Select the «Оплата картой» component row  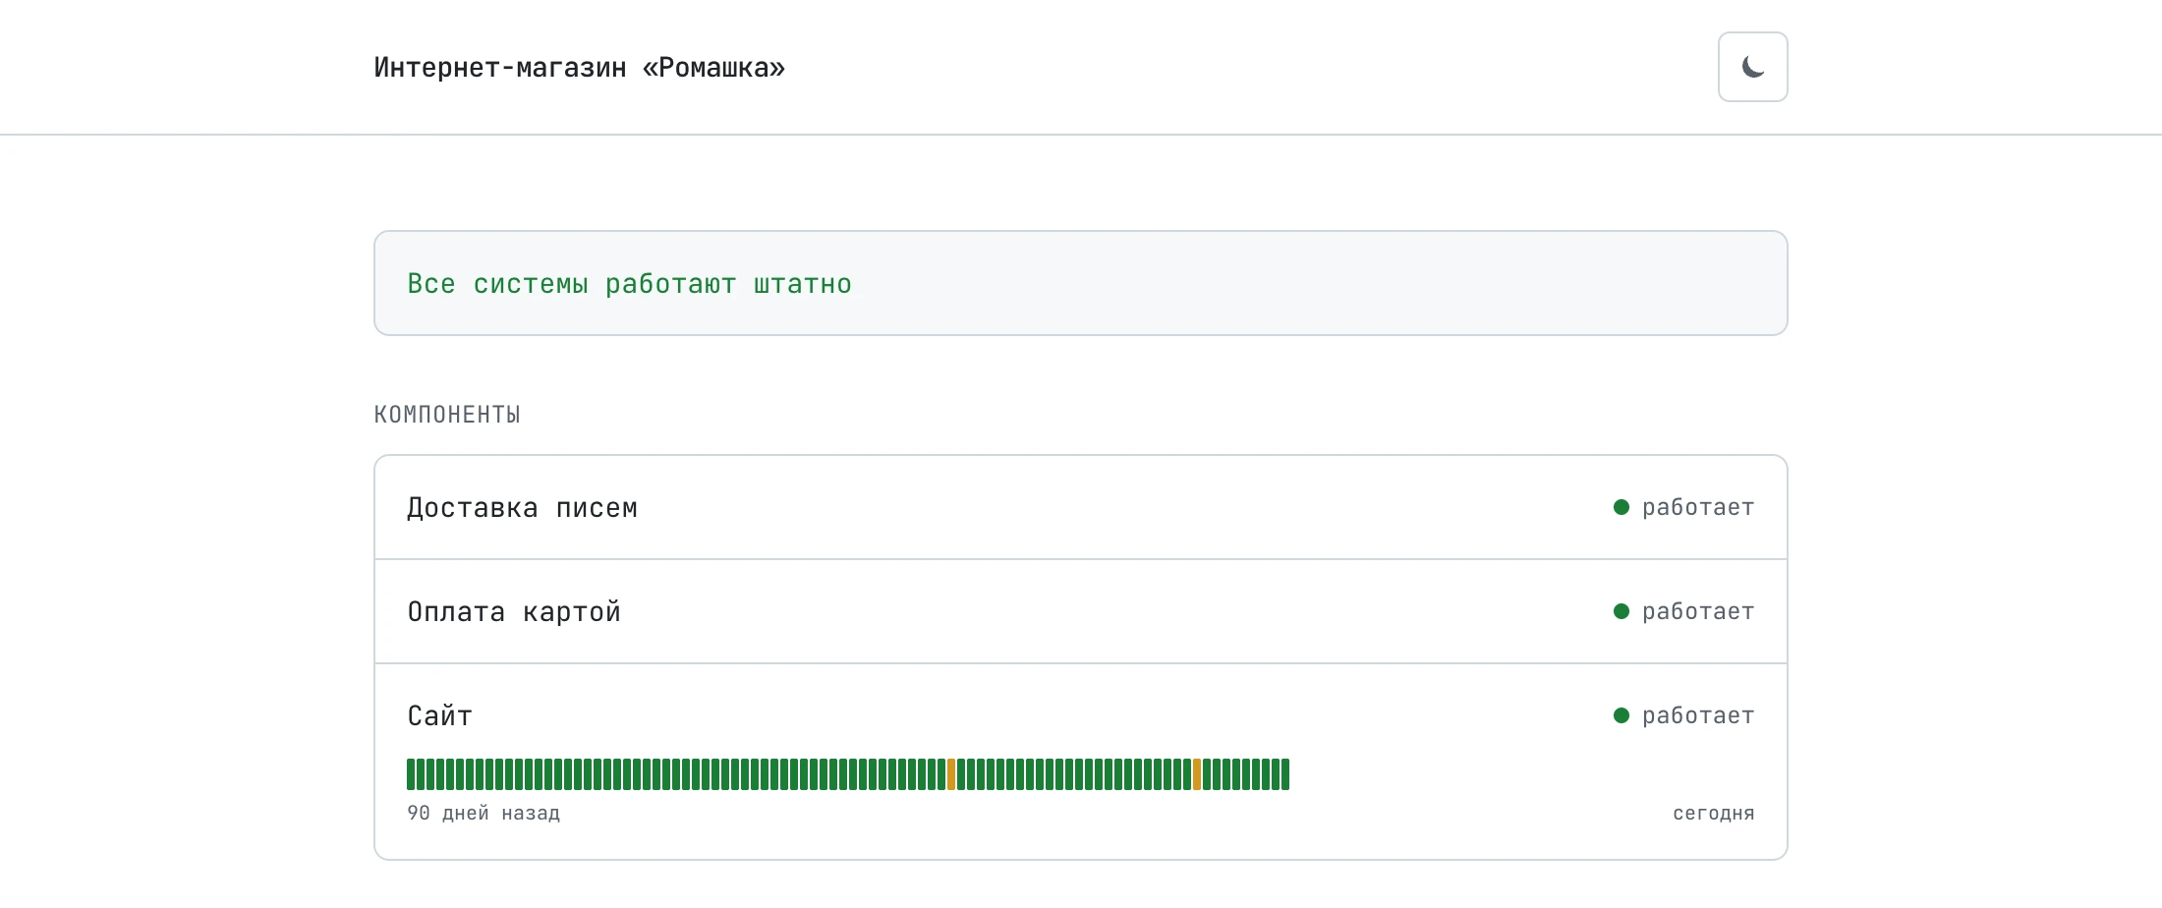1080,611
